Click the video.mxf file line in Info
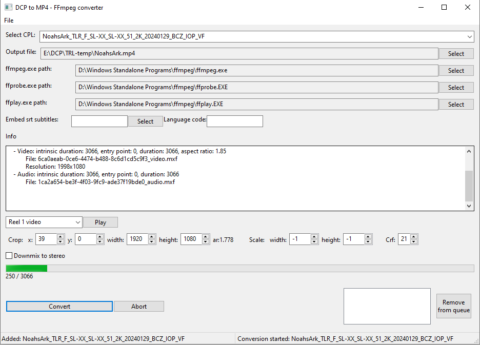The width and height of the screenshot is (480, 345). (x=102, y=159)
